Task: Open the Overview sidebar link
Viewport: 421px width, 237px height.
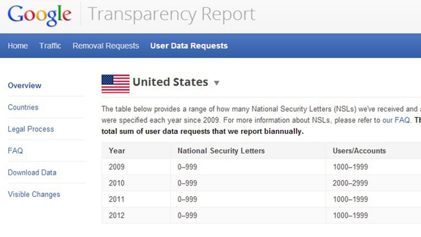Action: point(25,86)
